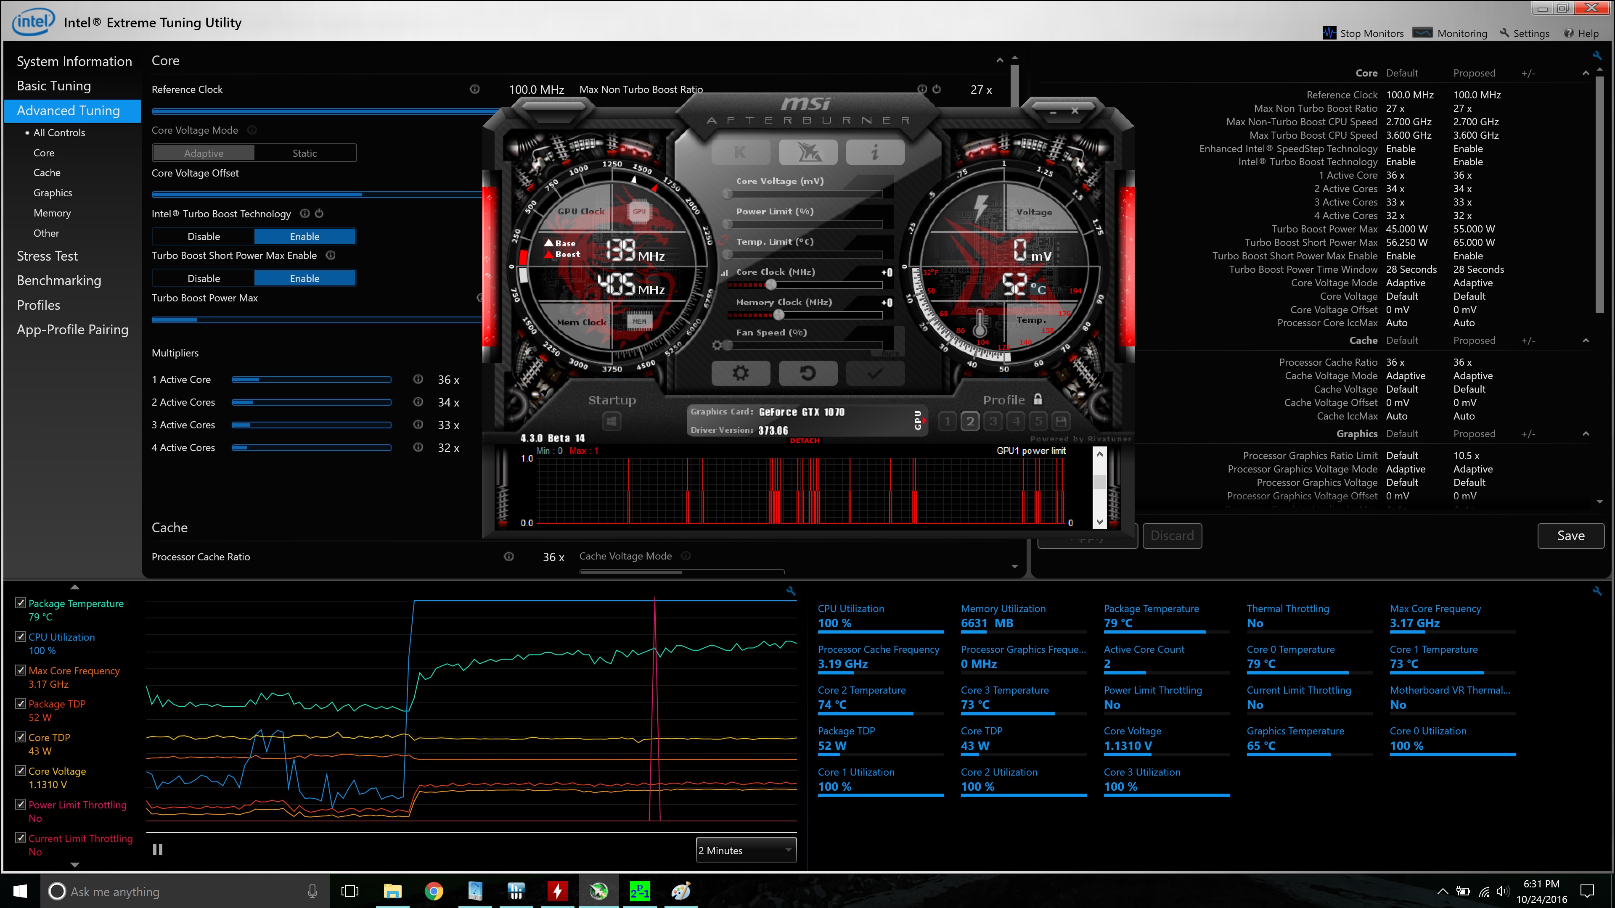The height and width of the screenshot is (908, 1615).
Task: Expand monitor list downward with bottom arrow
Action: [x=74, y=865]
